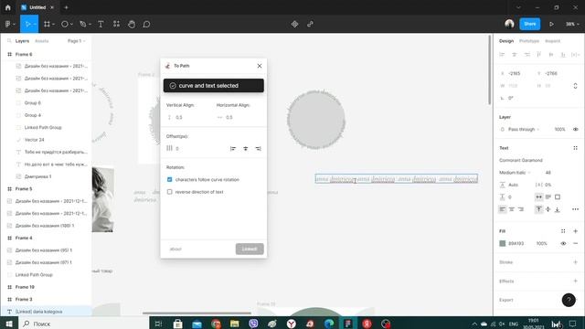Open text styles four-dot icon
Image resolution: width=585 pixels, height=329 pixels.
[x=575, y=148]
